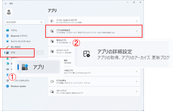Open the ネットワークとインターネット Wi-Fi icon
The image size is (173, 111).
(x=7, y=41)
